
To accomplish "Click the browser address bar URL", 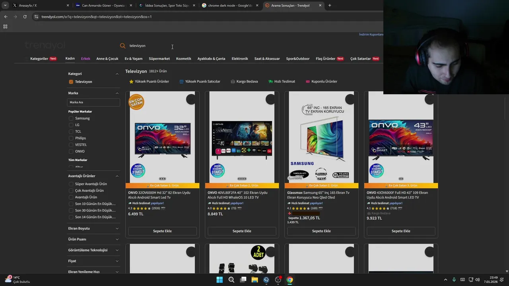I will [97, 17].
